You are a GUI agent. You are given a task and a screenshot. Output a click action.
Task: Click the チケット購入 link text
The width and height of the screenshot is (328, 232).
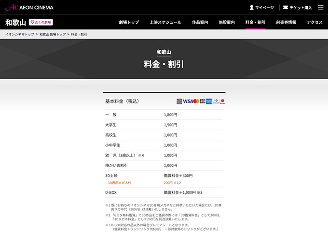tap(301, 8)
